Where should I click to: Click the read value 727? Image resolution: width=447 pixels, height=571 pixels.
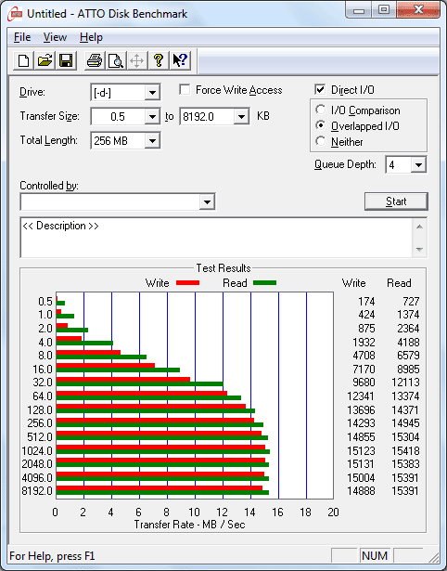tap(411, 302)
